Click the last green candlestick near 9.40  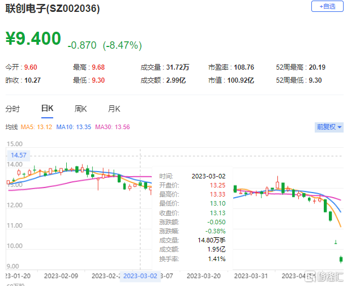pos(341,259)
